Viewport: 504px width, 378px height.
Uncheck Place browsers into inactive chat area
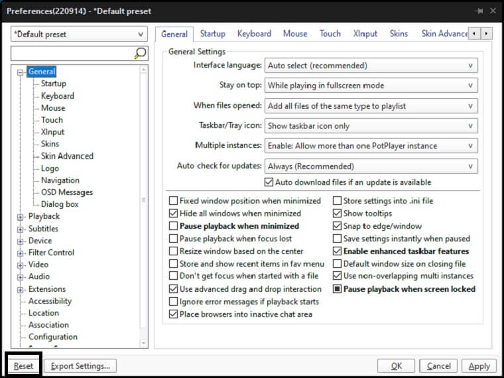click(173, 314)
